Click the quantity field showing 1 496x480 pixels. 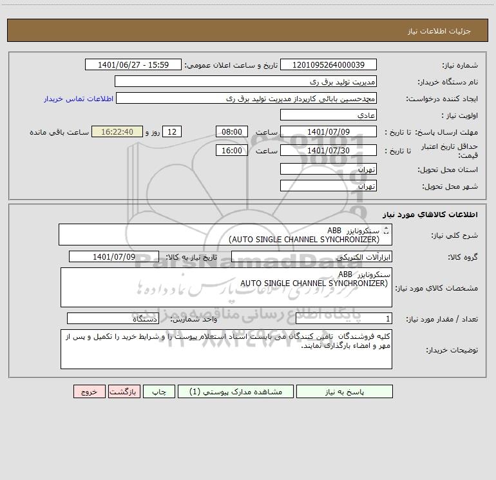click(344, 318)
